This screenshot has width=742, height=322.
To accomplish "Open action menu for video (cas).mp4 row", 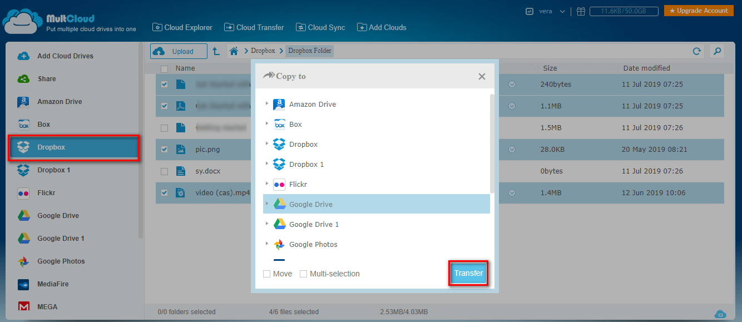I will coord(512,192).
